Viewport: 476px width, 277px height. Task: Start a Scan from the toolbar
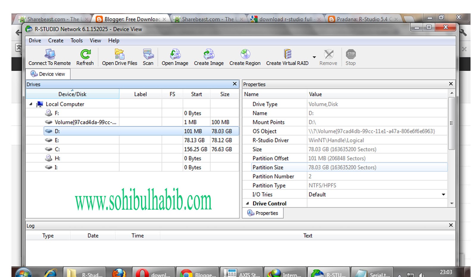(x=148, y=57)
